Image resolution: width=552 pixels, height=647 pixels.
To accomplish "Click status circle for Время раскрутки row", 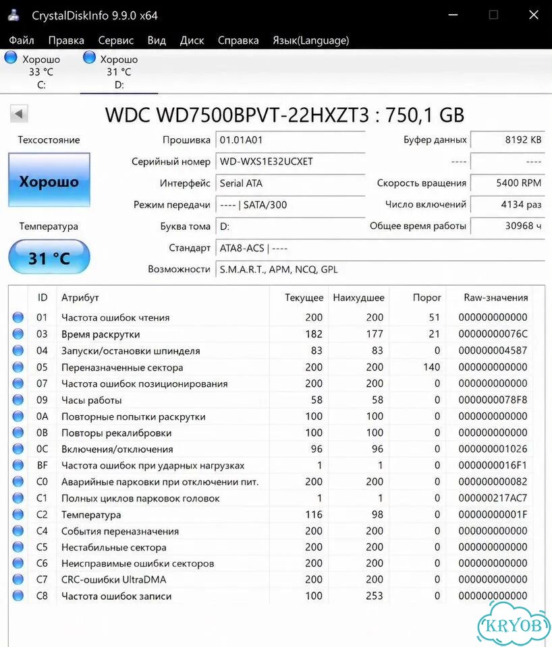I will tap(18, 334).
